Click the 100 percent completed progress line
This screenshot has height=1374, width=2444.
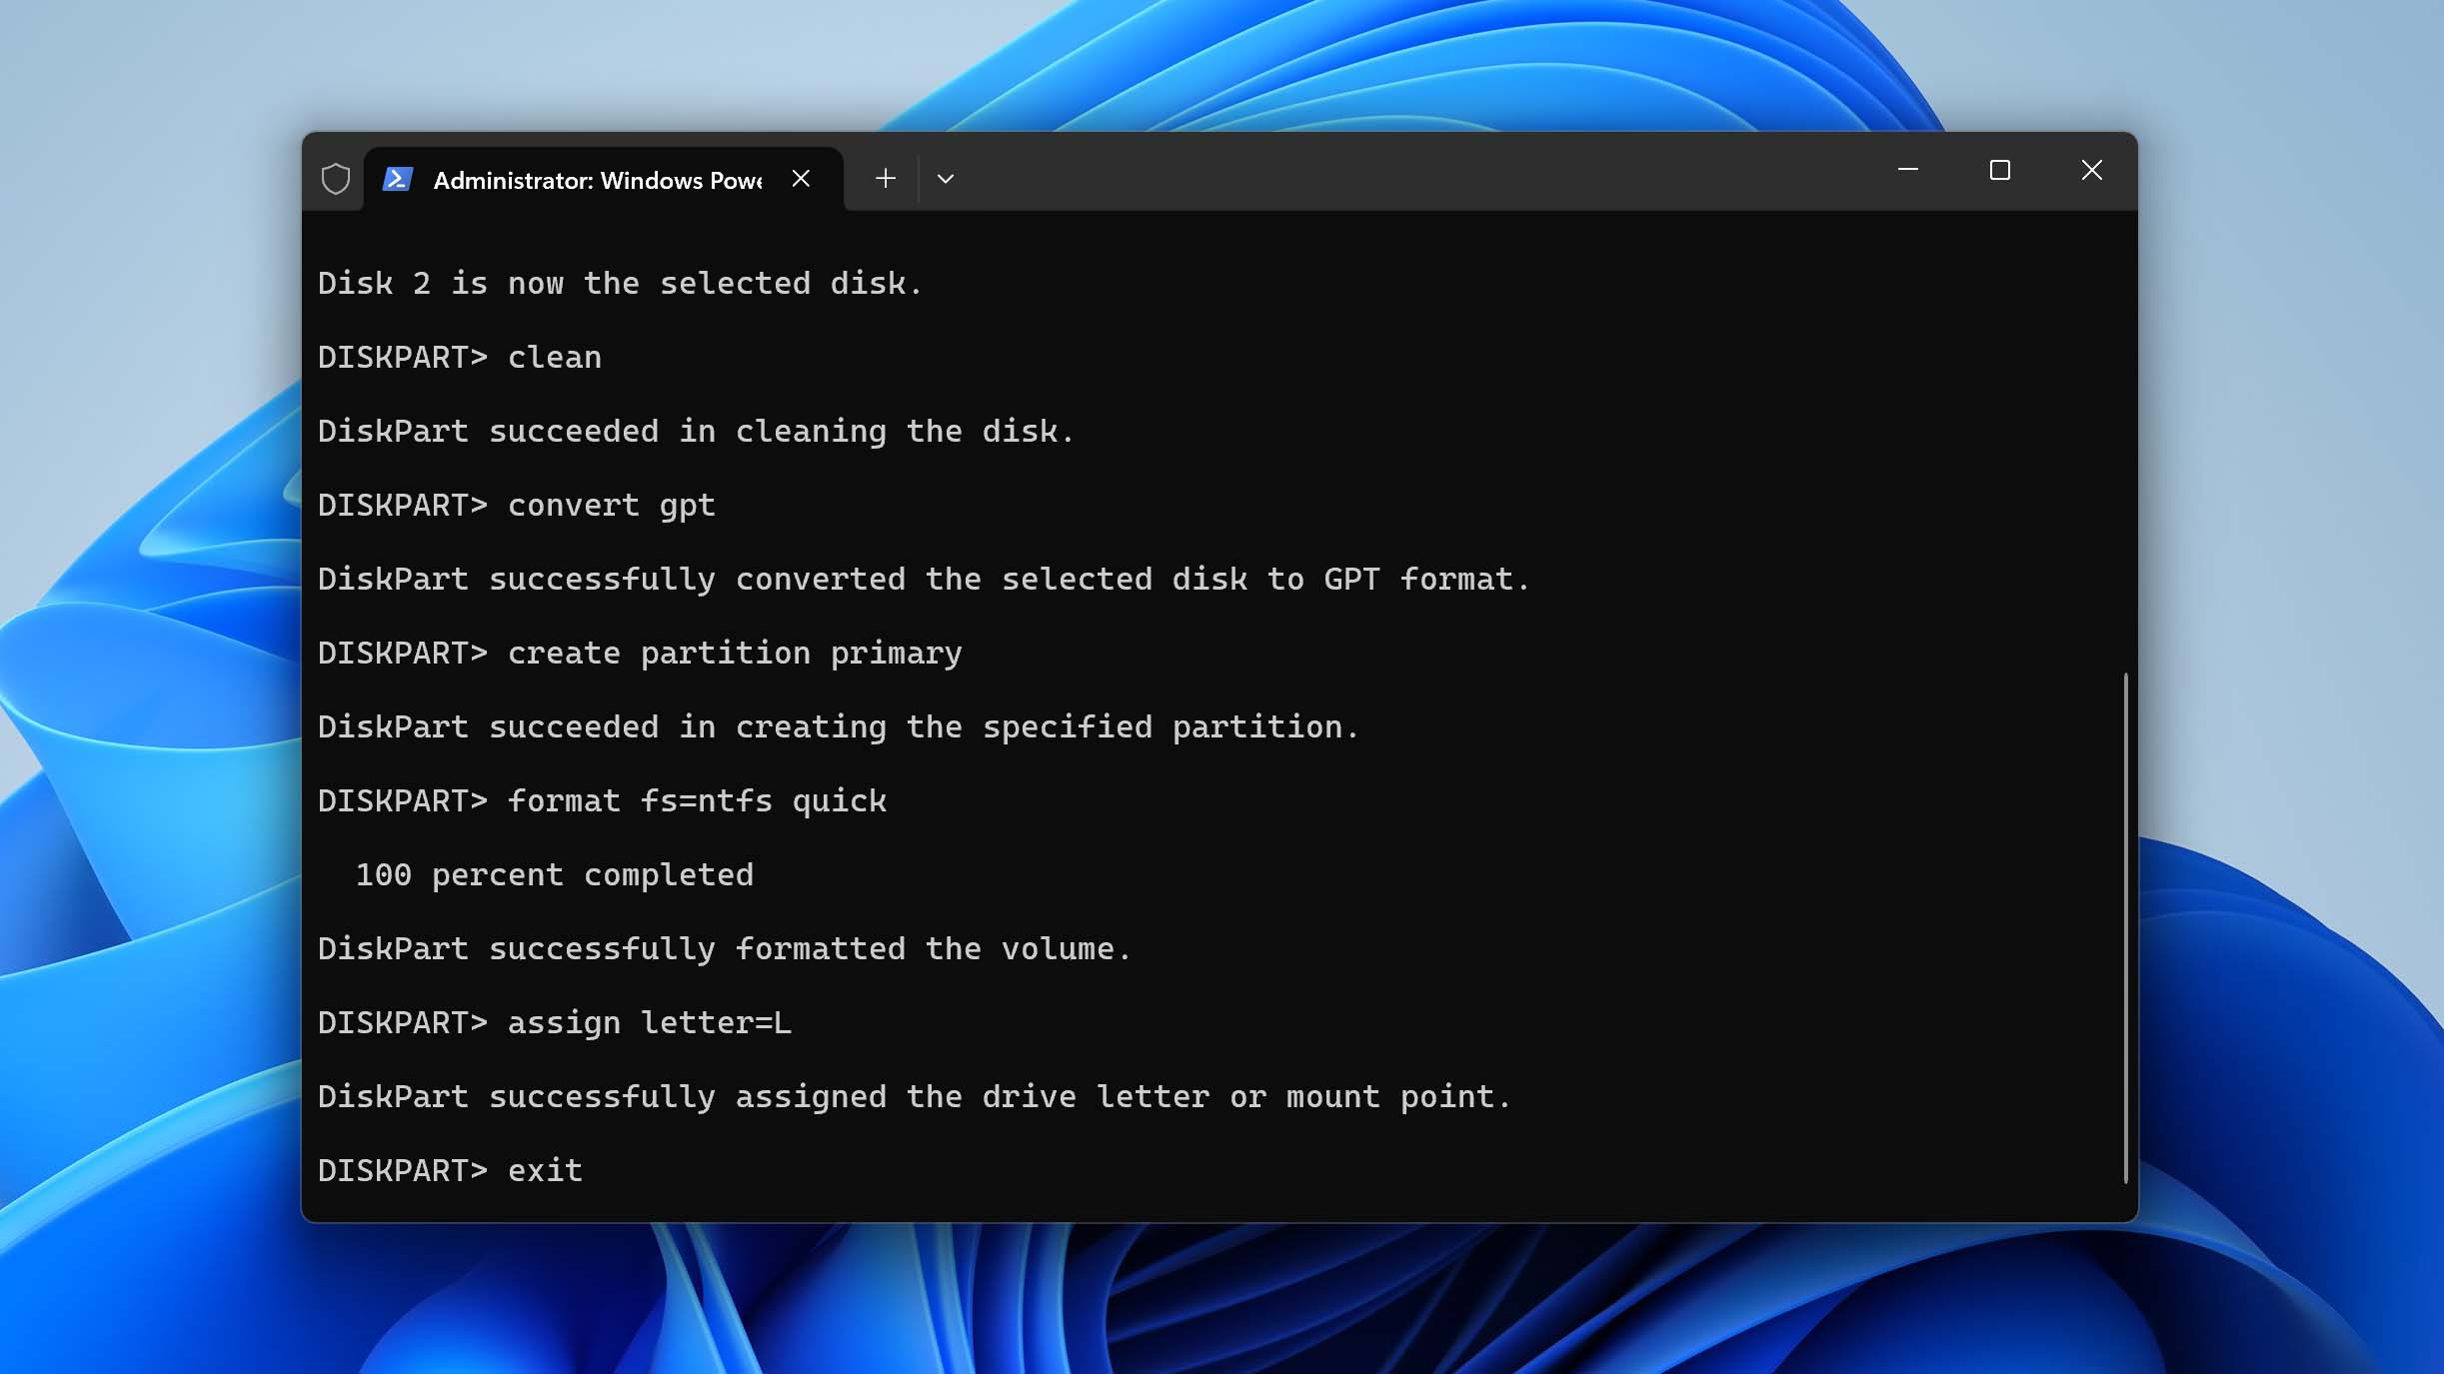555,874
